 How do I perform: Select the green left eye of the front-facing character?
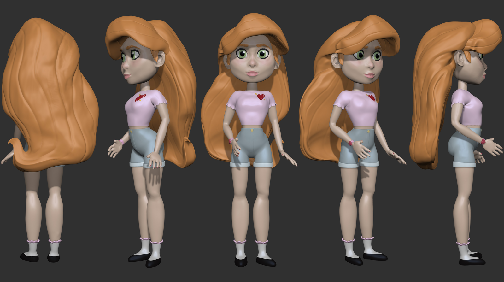point(242,54)
